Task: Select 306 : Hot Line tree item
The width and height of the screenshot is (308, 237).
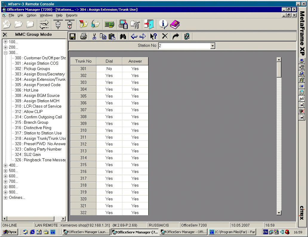Action: 27,90
